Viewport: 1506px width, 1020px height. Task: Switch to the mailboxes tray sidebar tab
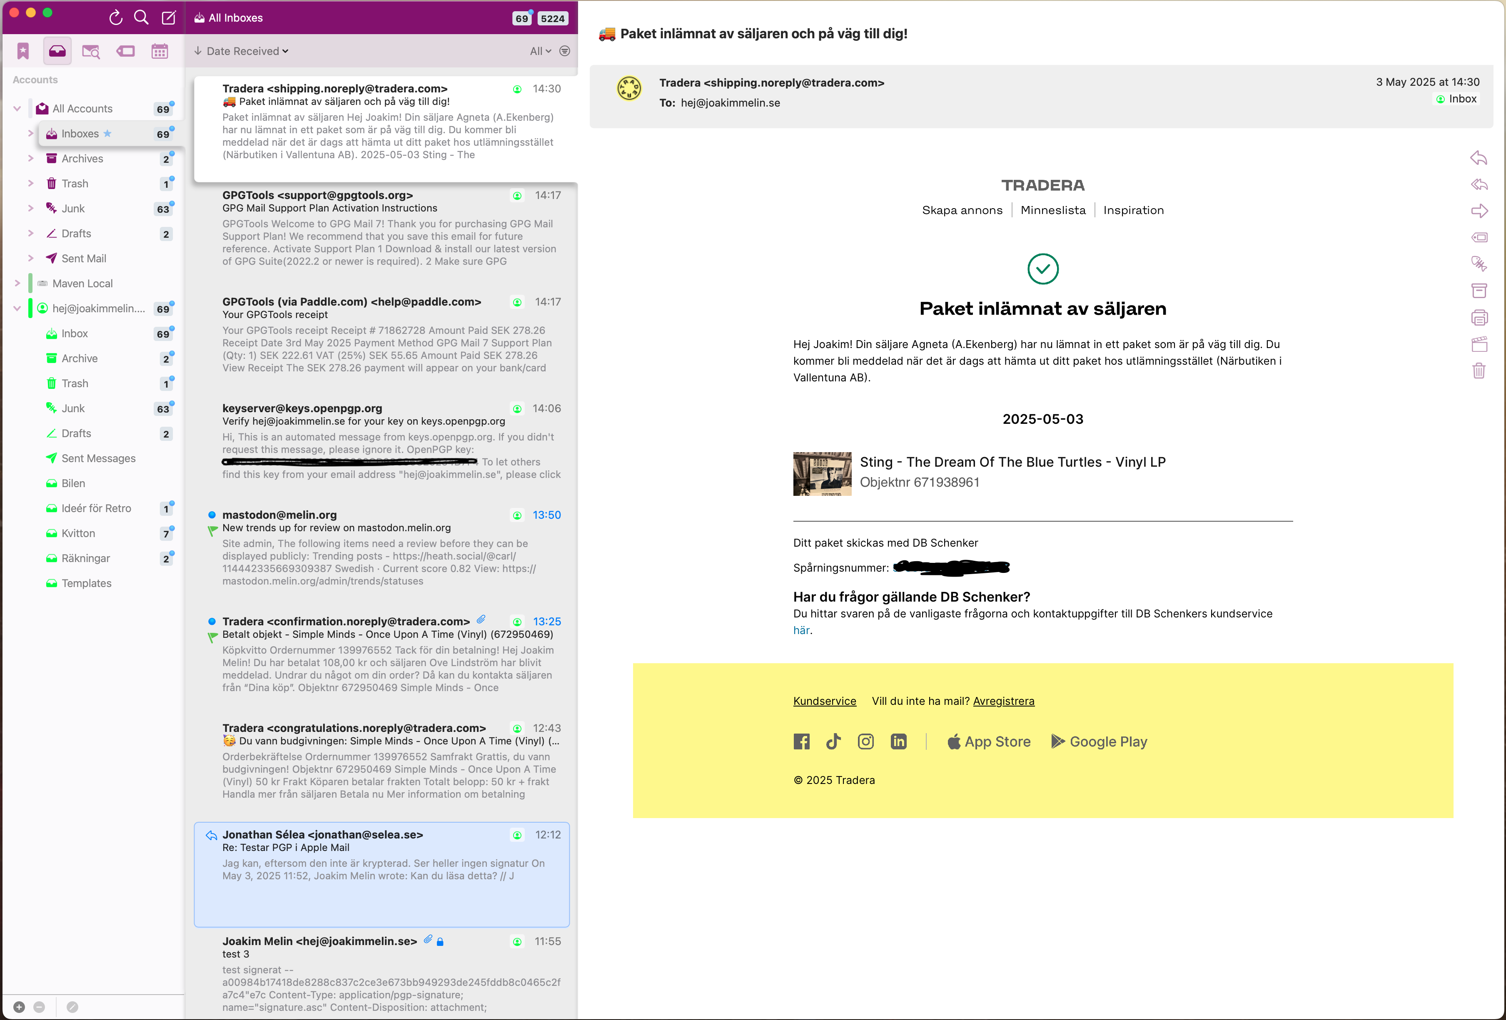tap(57, 51)
